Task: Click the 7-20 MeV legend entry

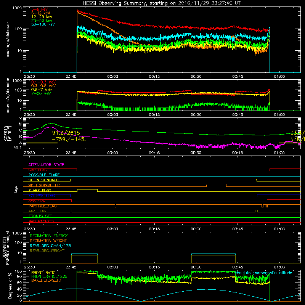Action: click(x=41, y=93)
